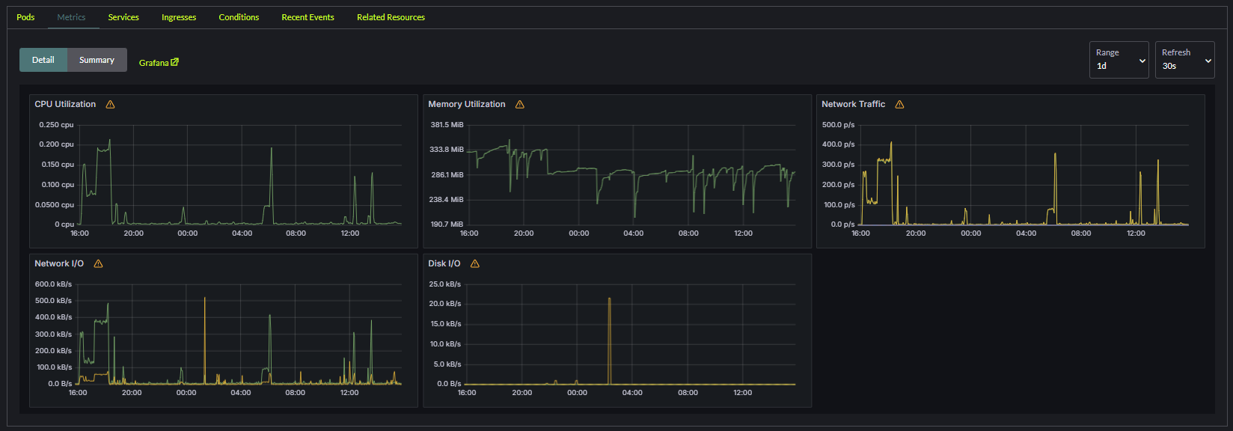Screen dimensions: 1233x431
Task: Click the 25.0 kB/s axis label
Action: [445, 284]
